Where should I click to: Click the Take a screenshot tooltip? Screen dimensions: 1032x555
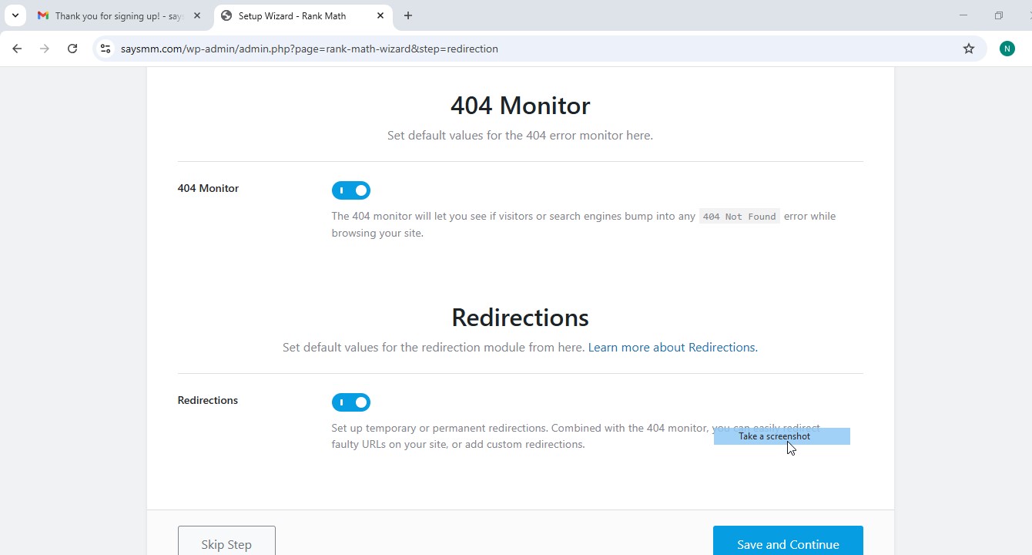(774, 436)
